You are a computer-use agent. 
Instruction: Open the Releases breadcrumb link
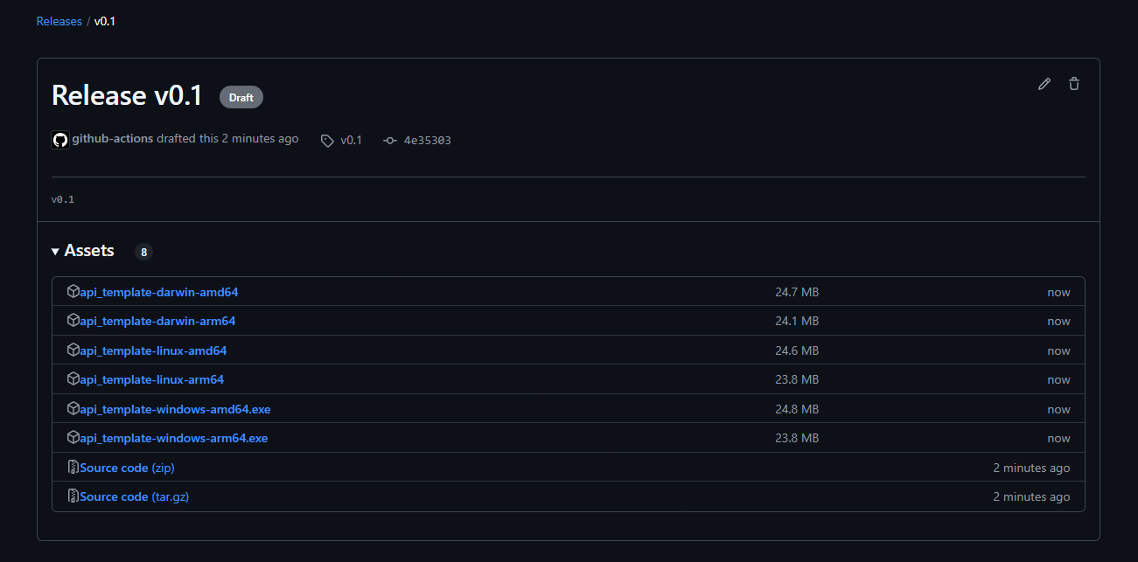click(x=59, y=20)
